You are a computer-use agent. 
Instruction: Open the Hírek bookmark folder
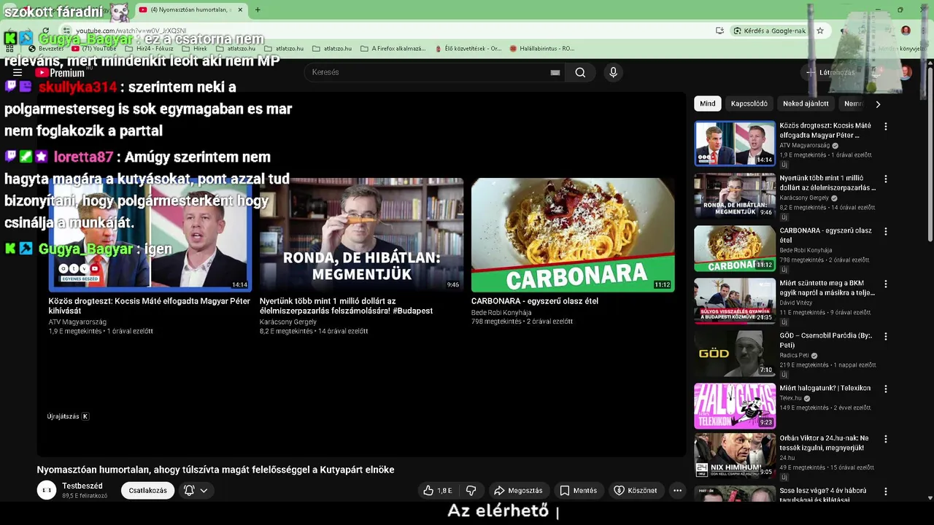coord(194,49)
